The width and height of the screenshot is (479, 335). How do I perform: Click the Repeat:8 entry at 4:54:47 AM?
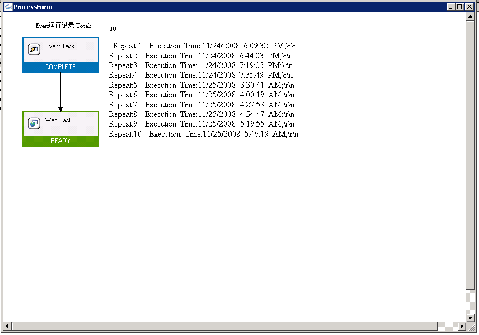(x=202, y=114)
